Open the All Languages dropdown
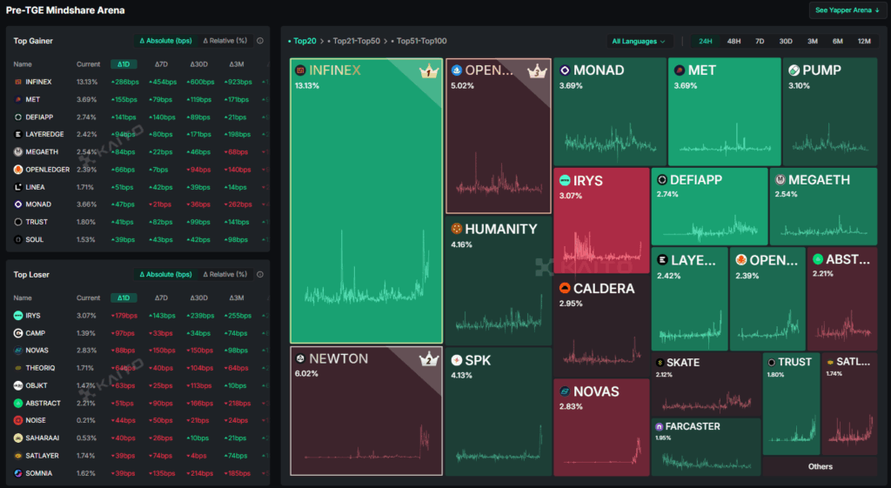This screenshot has width=891, height=488. tap(641, 41)
